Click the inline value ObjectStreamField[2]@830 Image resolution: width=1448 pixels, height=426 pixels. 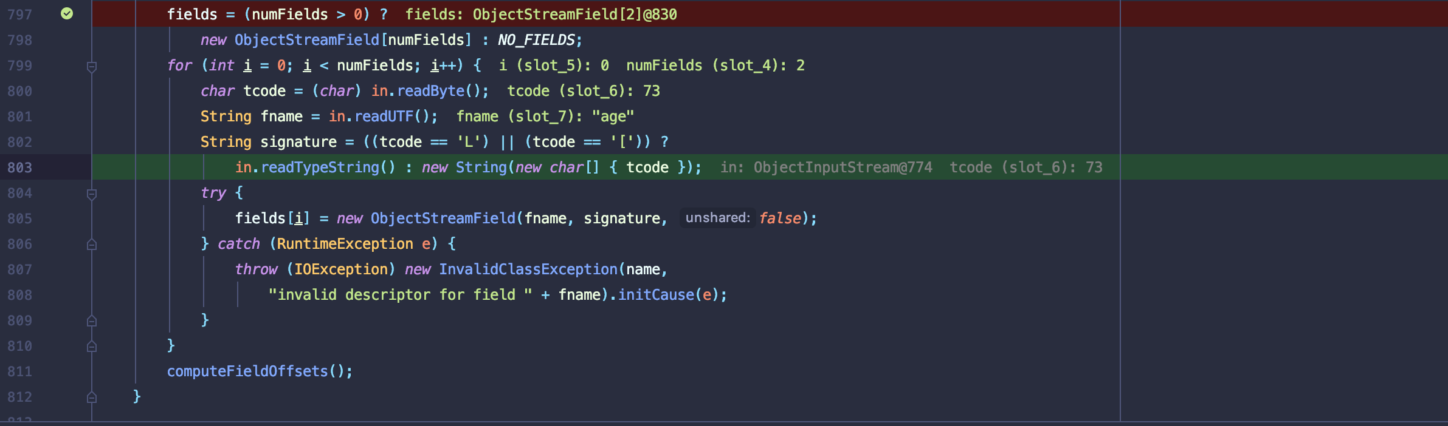pos(574,15)
